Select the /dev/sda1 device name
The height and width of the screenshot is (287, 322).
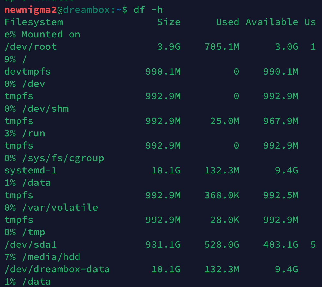coord(31,244)
